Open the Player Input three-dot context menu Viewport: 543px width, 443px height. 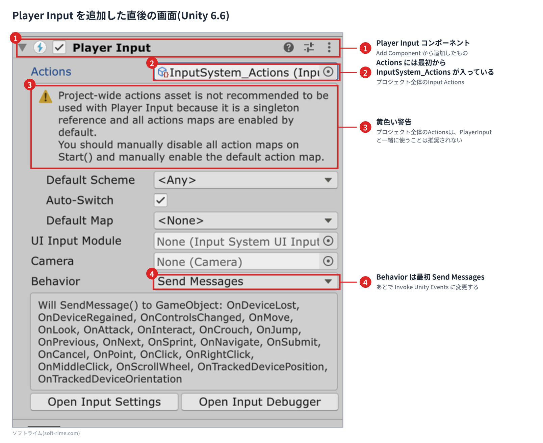329,47
